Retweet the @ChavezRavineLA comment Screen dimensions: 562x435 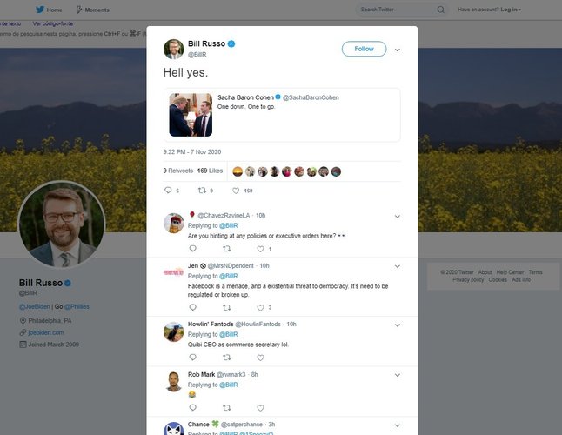[226, 248]
